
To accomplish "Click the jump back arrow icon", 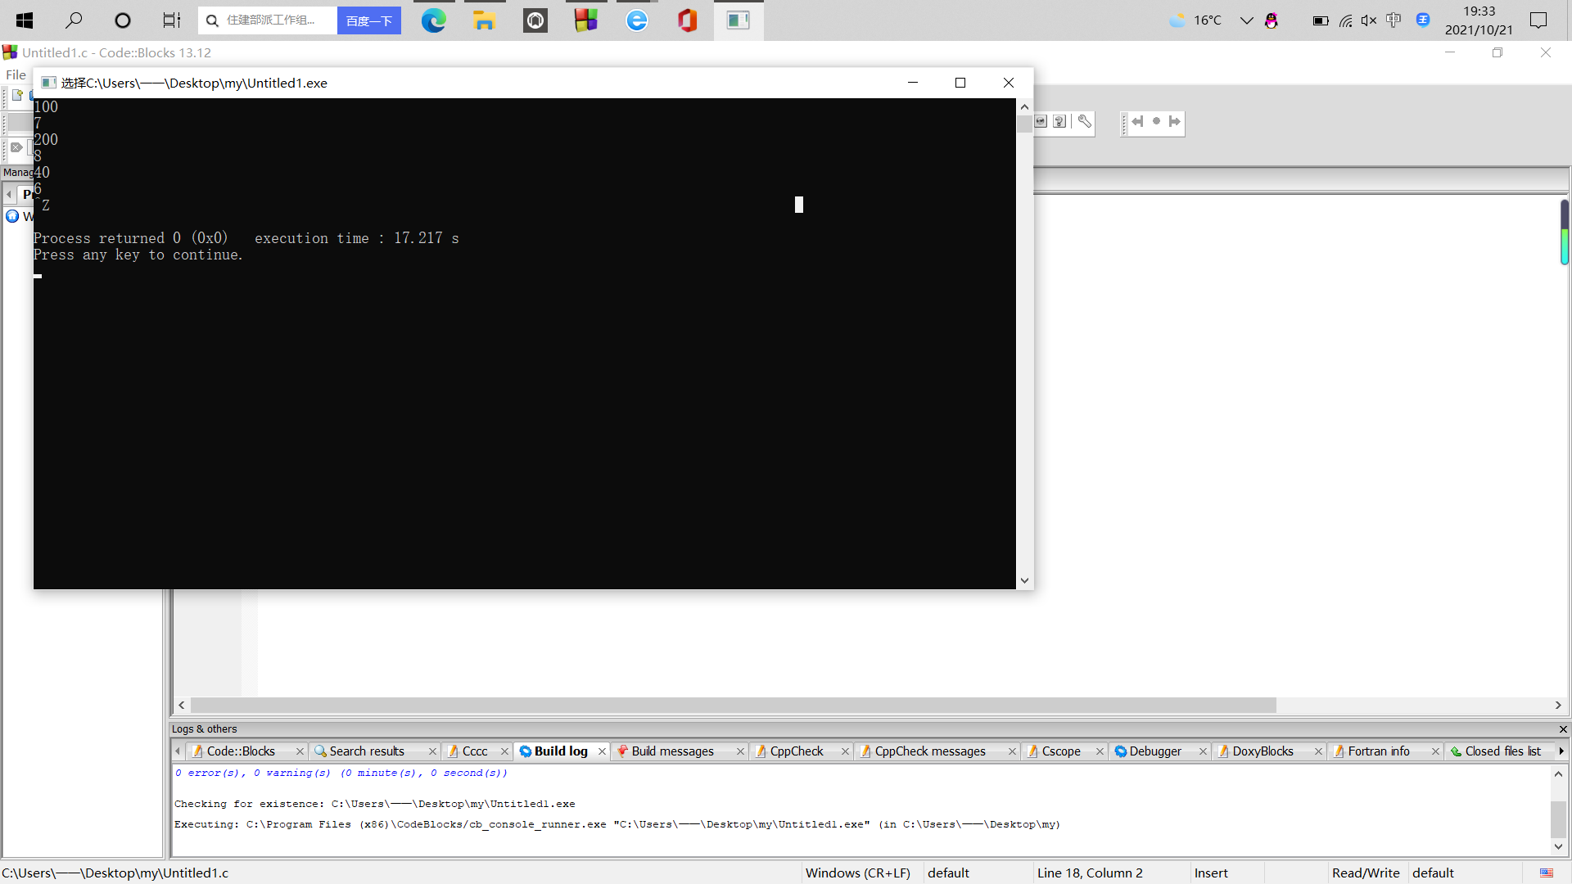I will coord(1137,121).
